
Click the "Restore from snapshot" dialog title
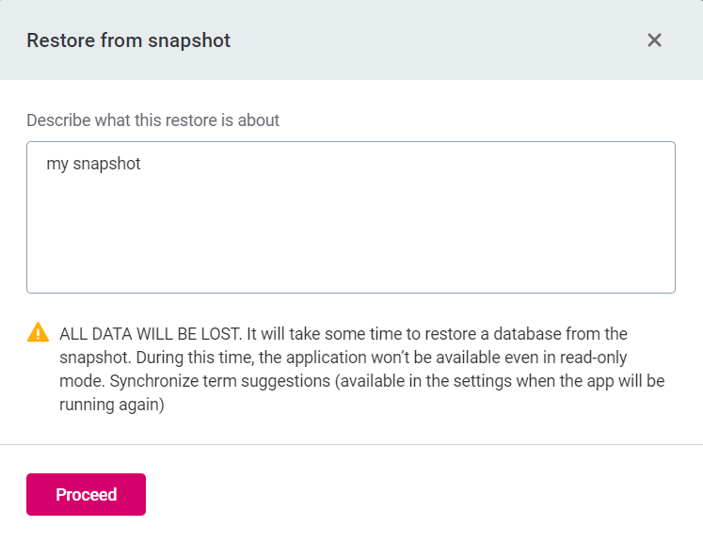point(128,40)
